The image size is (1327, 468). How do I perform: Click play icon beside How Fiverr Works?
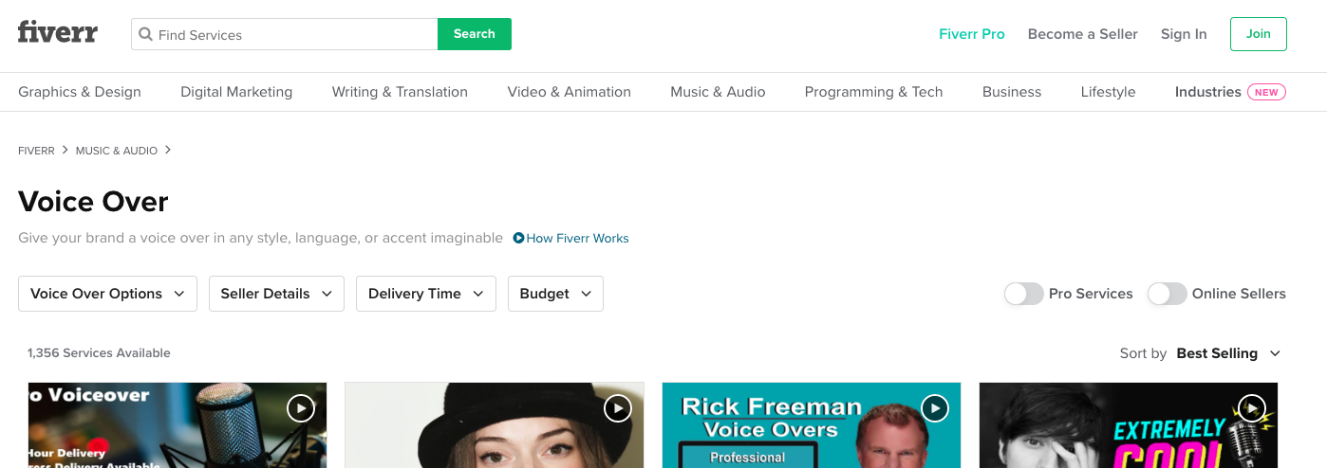518,239
